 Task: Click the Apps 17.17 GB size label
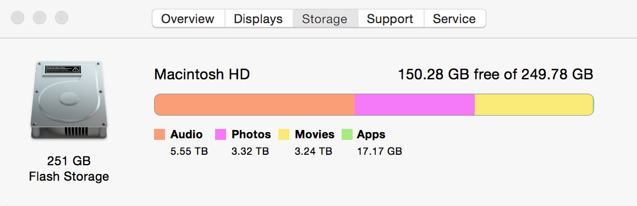coord(380,151)
